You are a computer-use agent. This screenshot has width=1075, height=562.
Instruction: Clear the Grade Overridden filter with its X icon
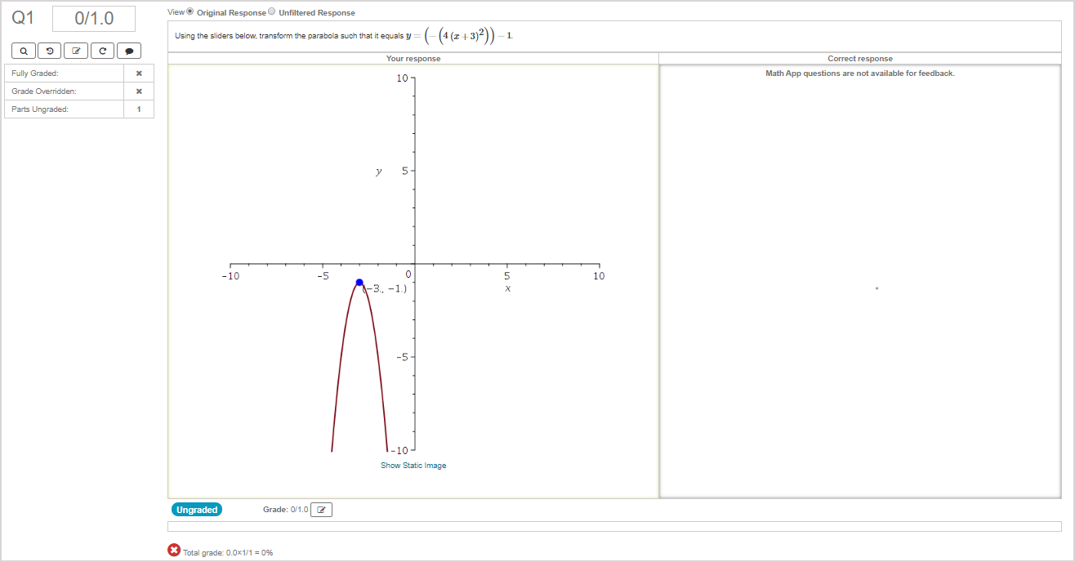139,91
